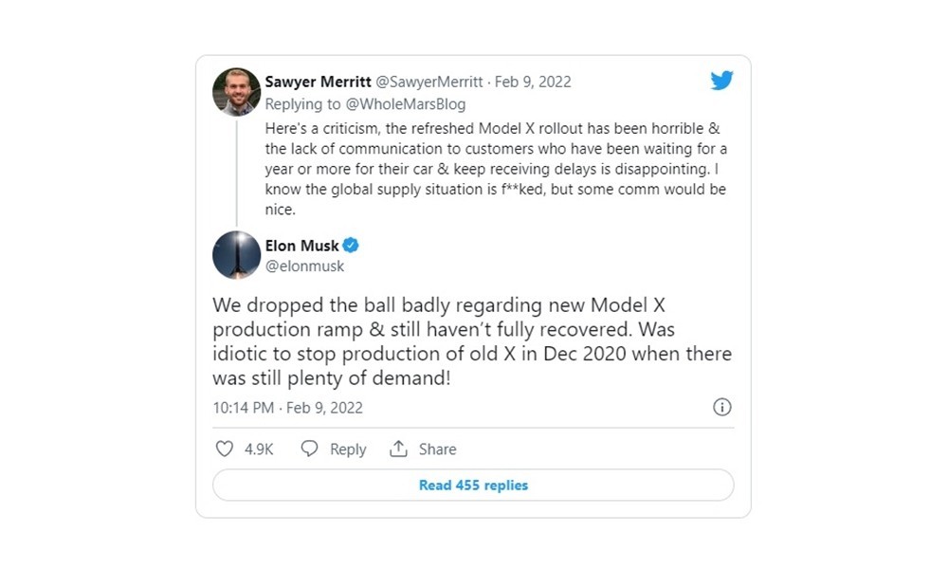948x569 pixels.
Task: Open the @WholeMarsBlog mention link
Action: click(410, 104)
